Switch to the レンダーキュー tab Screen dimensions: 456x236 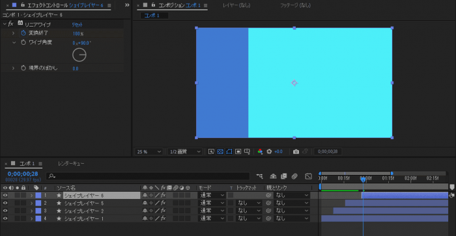[71, 164]
